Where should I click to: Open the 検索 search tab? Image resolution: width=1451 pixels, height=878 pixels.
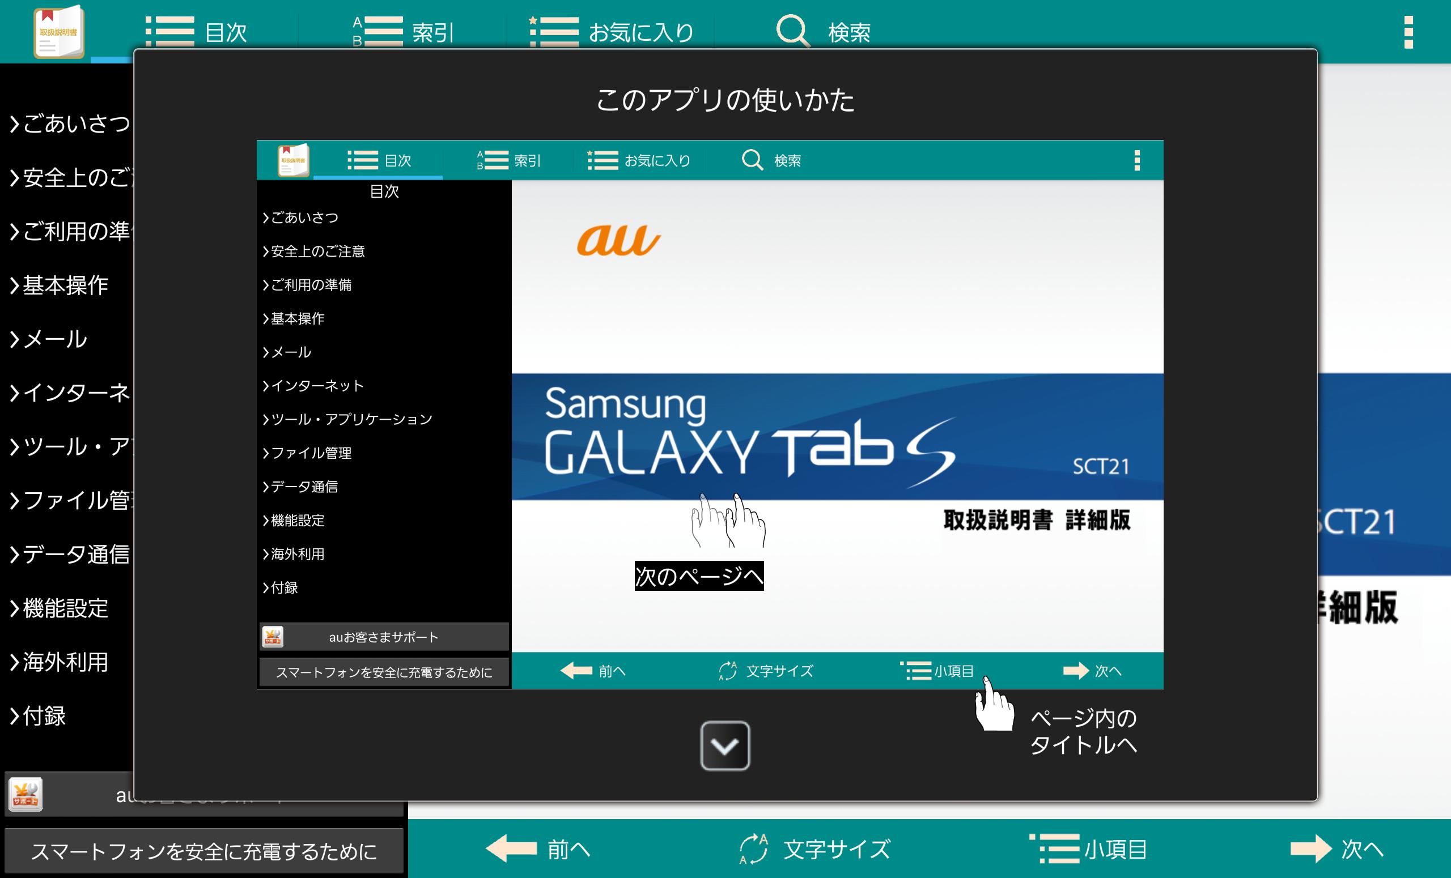(822, 32)
